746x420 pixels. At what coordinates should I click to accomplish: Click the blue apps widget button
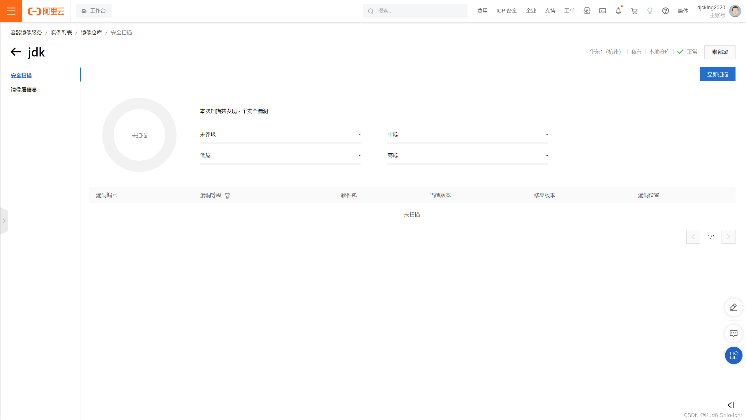tap(733, 355)
